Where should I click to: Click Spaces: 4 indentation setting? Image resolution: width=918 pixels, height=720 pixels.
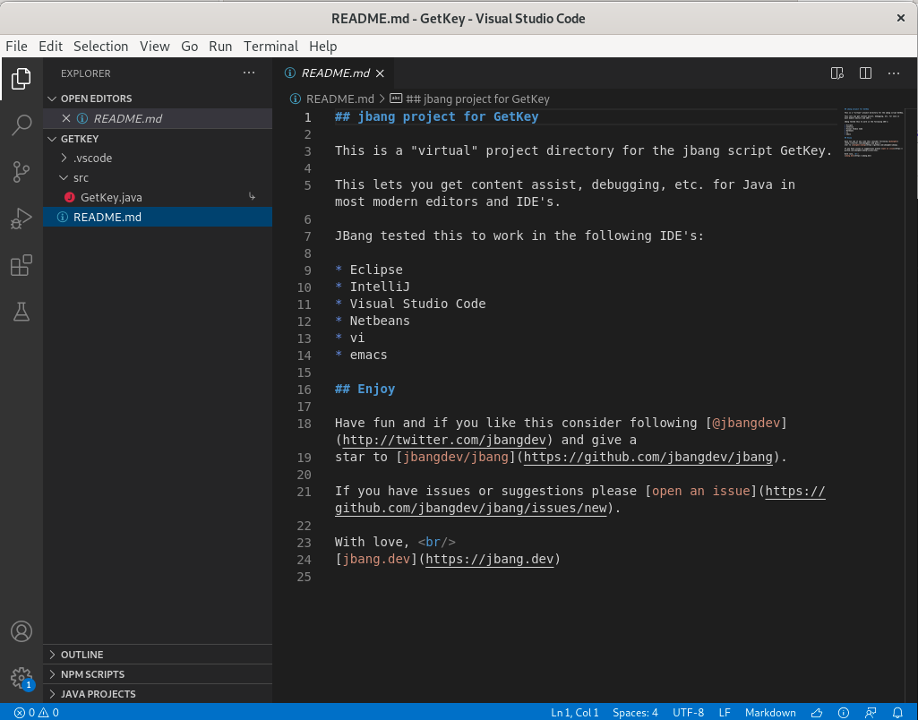pyautogui.click(x=635, y=713)
